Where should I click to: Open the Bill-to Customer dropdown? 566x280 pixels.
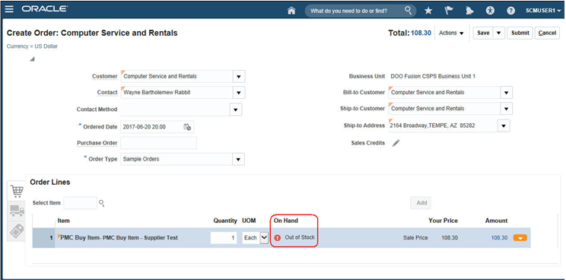506,92
